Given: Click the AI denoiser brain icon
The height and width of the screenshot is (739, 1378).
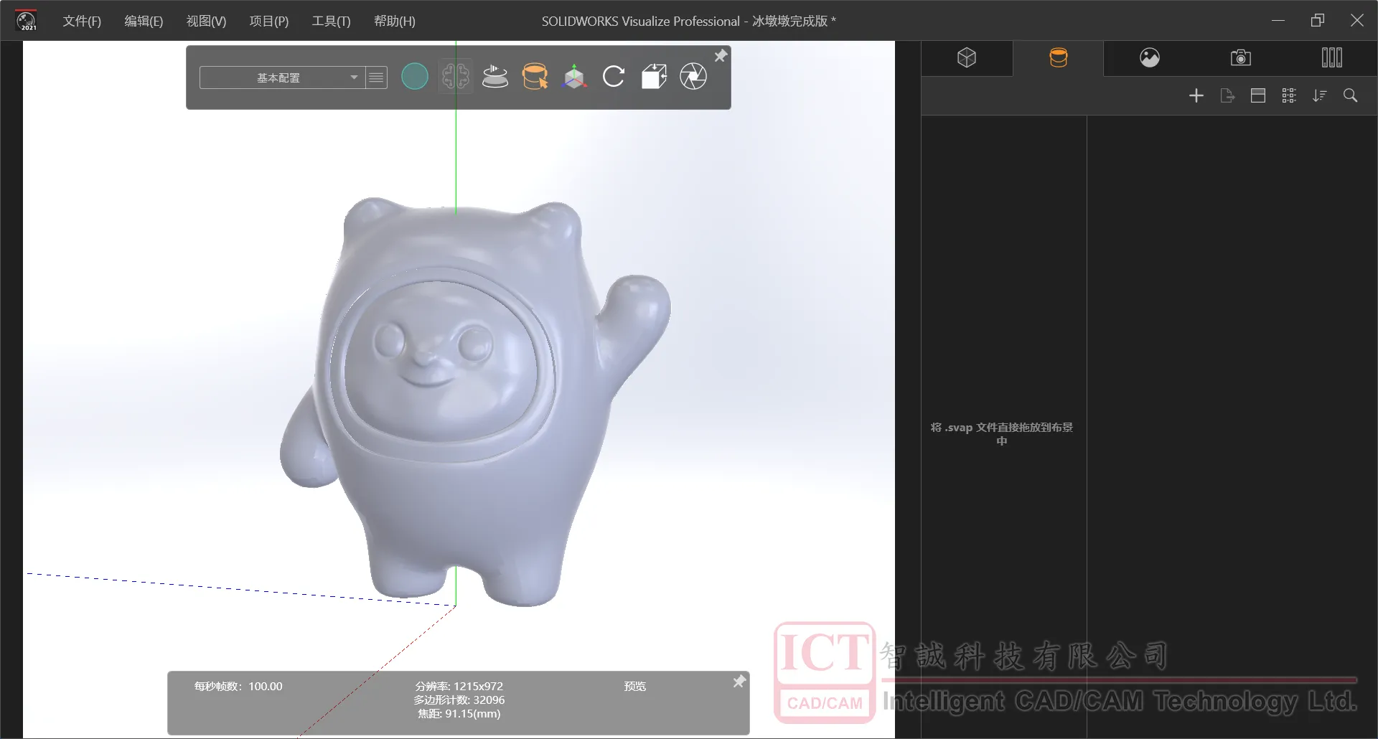Looking at the screenshot, I should click(456, 76).
